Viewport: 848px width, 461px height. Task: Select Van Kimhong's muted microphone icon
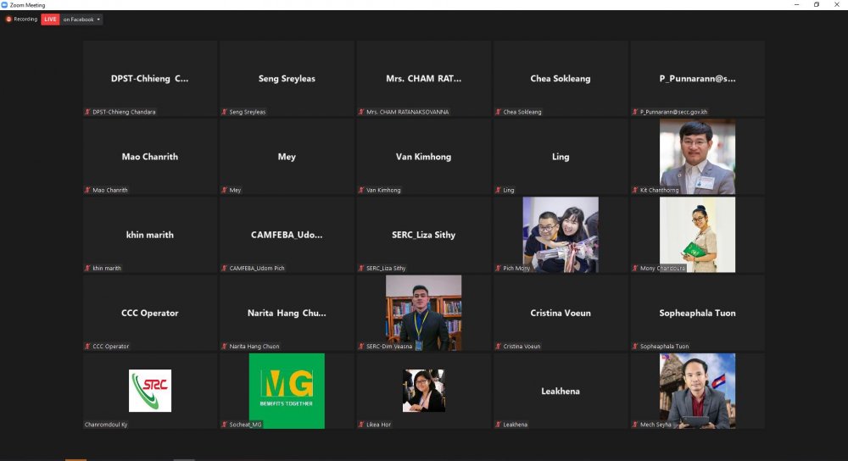coord(361,190)
